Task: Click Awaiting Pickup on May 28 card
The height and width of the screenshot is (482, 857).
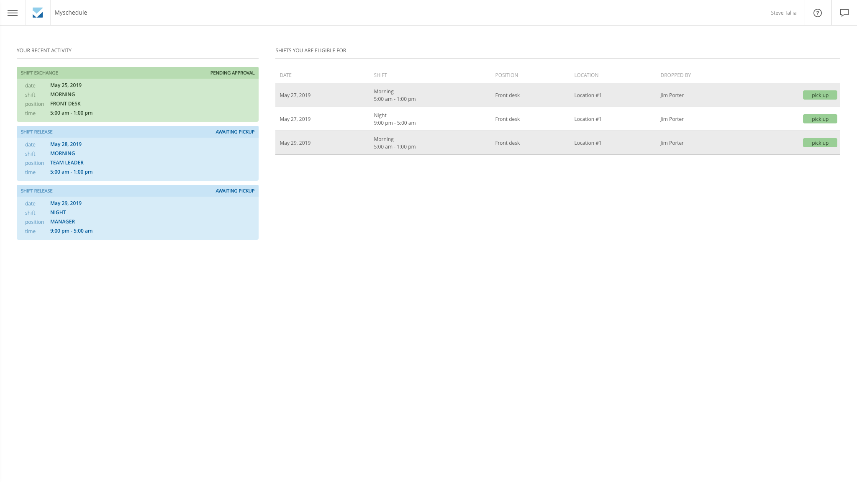Action: [235, 132]
